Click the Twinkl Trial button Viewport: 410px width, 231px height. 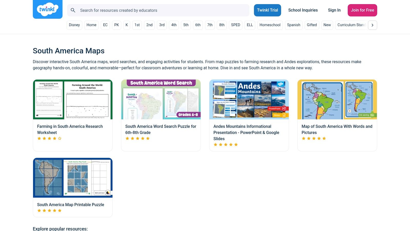(268, 10)
